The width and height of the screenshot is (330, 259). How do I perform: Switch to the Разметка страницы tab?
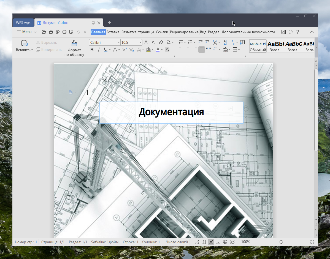click(x=138, y=32)
